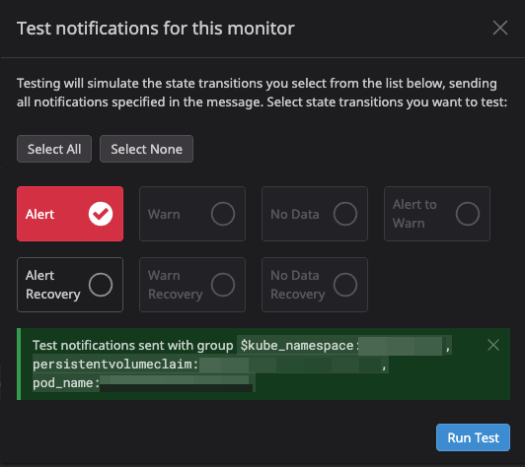Click the $kube_namespace group tag
This screenshot has height=467, width=525.
coord(344,345)
